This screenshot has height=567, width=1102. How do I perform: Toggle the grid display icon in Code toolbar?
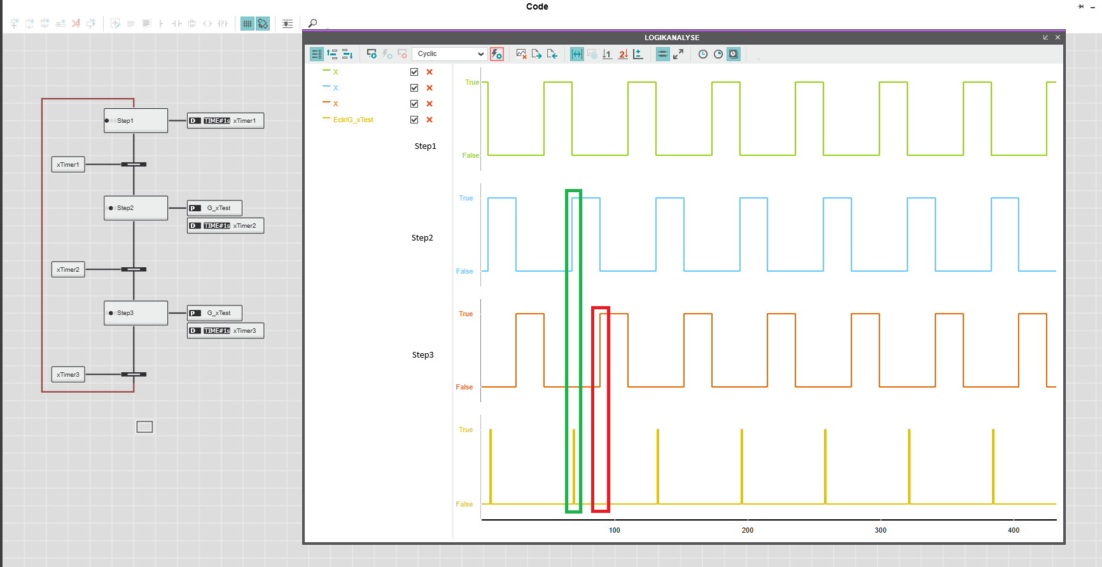click(248, 24)
